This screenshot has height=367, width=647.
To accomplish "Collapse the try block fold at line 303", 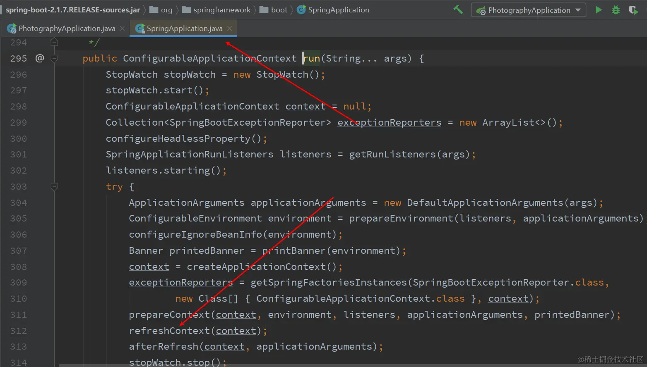I will 54,187.
